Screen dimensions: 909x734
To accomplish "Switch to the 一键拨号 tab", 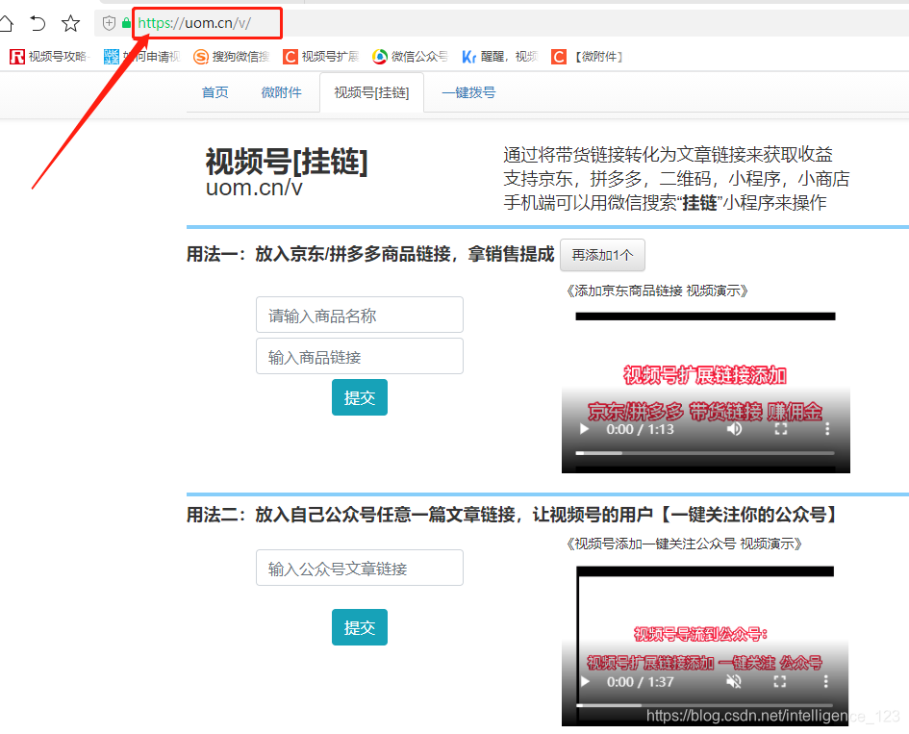I will pyautogui.click(x=469, y=92).
